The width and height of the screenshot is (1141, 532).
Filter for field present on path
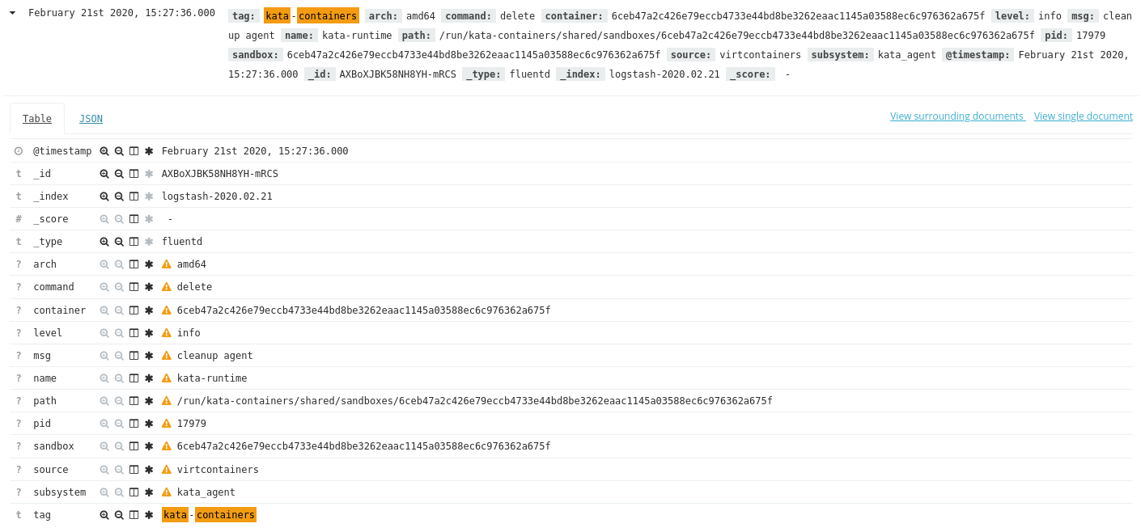(149, 401)
